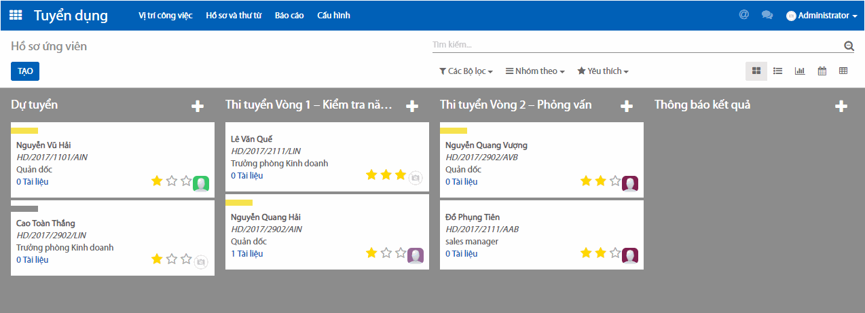The width and height of the screenshot is (865, 313).
Task: Click HD/2017/2111/AAB reference on Đỗ Phụng Tiên card
Action: click(482, 229)
